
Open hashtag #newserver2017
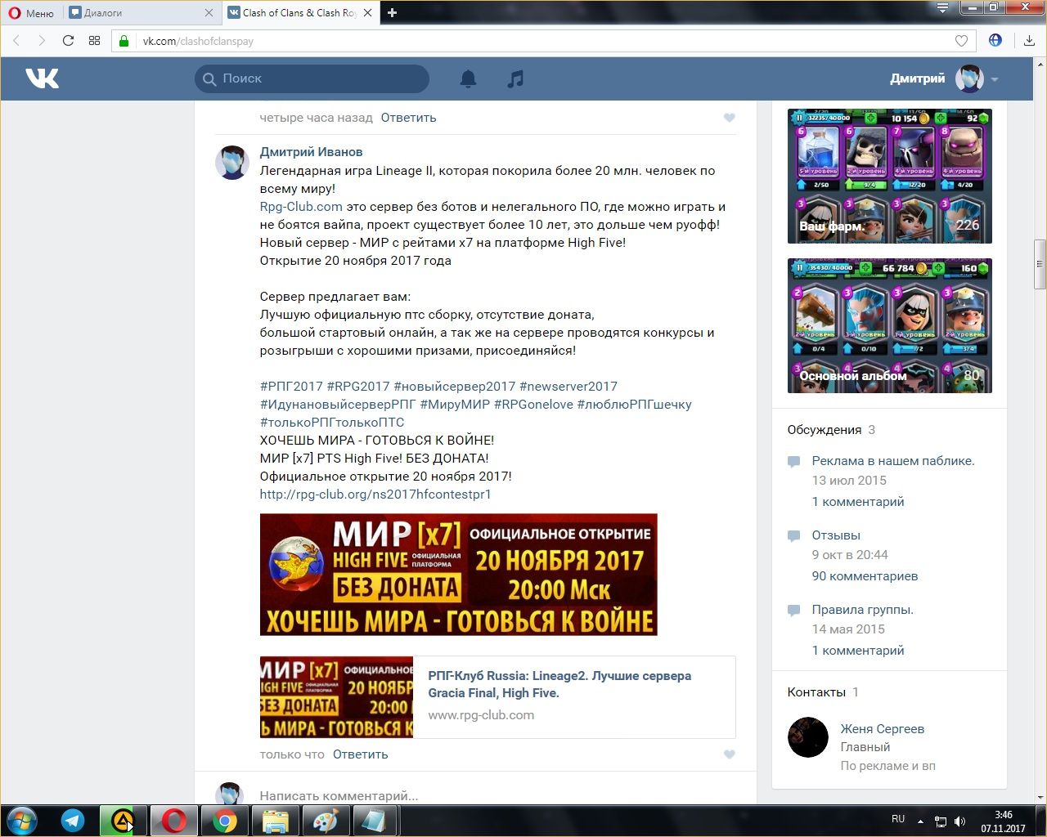pos(568,387)
